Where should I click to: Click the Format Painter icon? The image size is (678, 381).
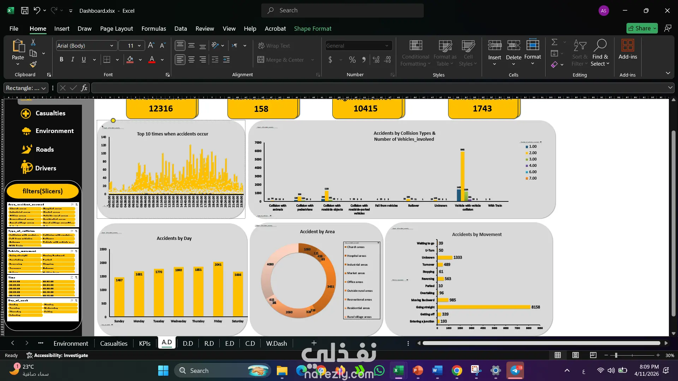coord(33,64)
